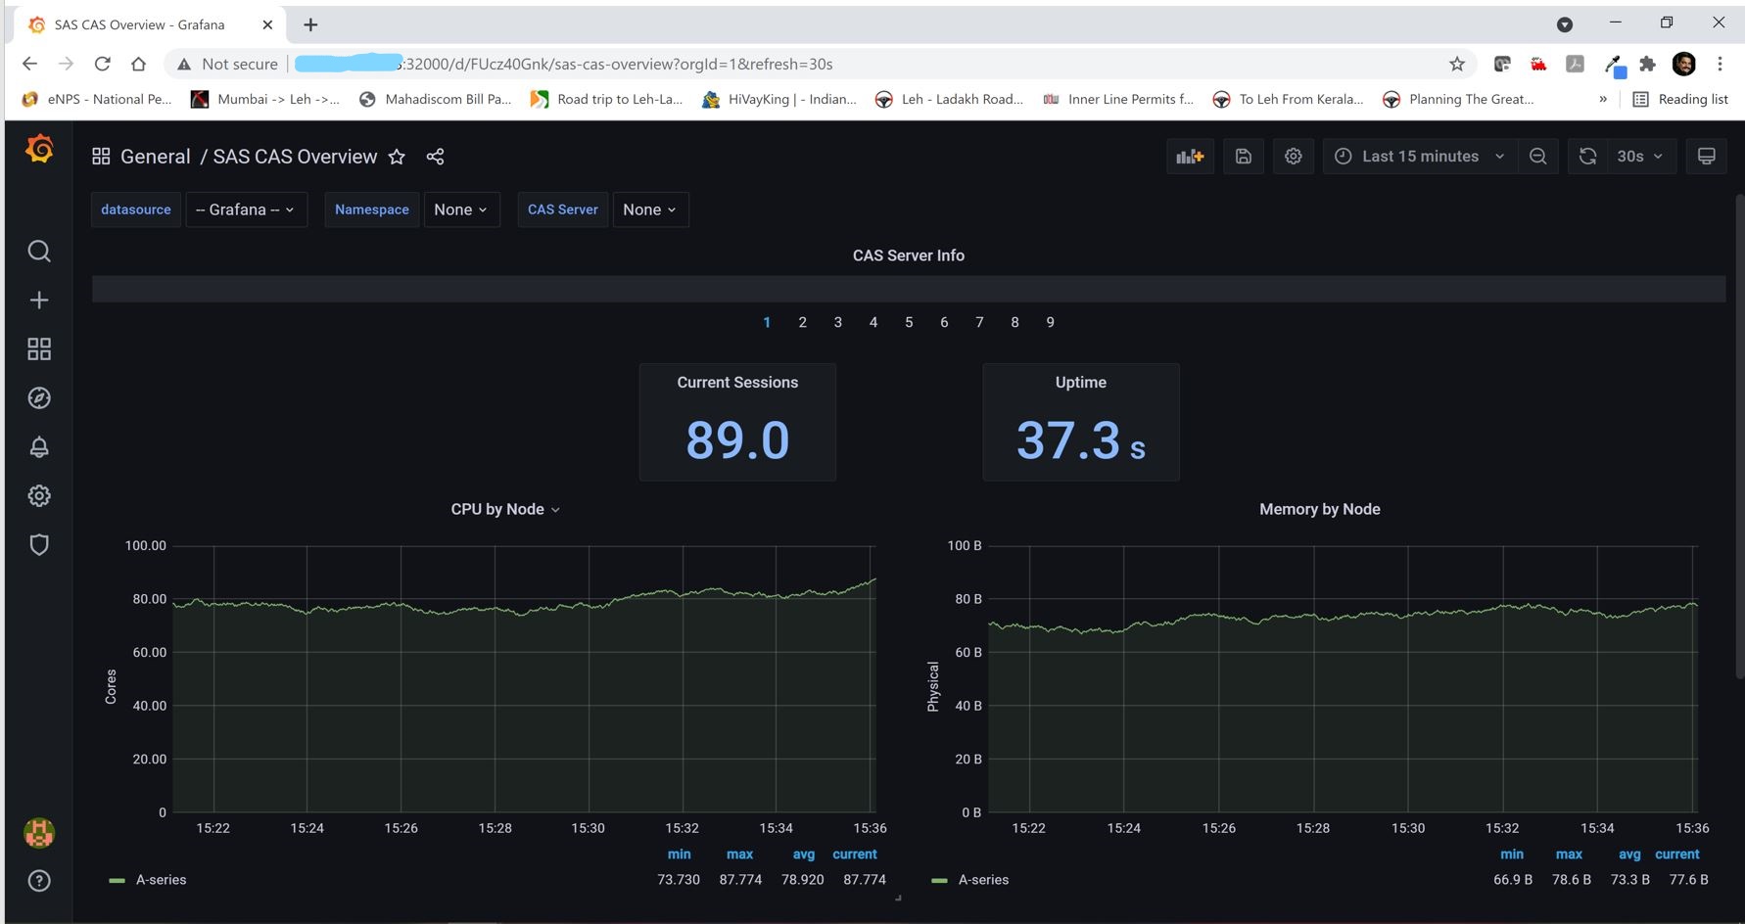Go to page 3 of CAS Server Info

tap(837, 322)
